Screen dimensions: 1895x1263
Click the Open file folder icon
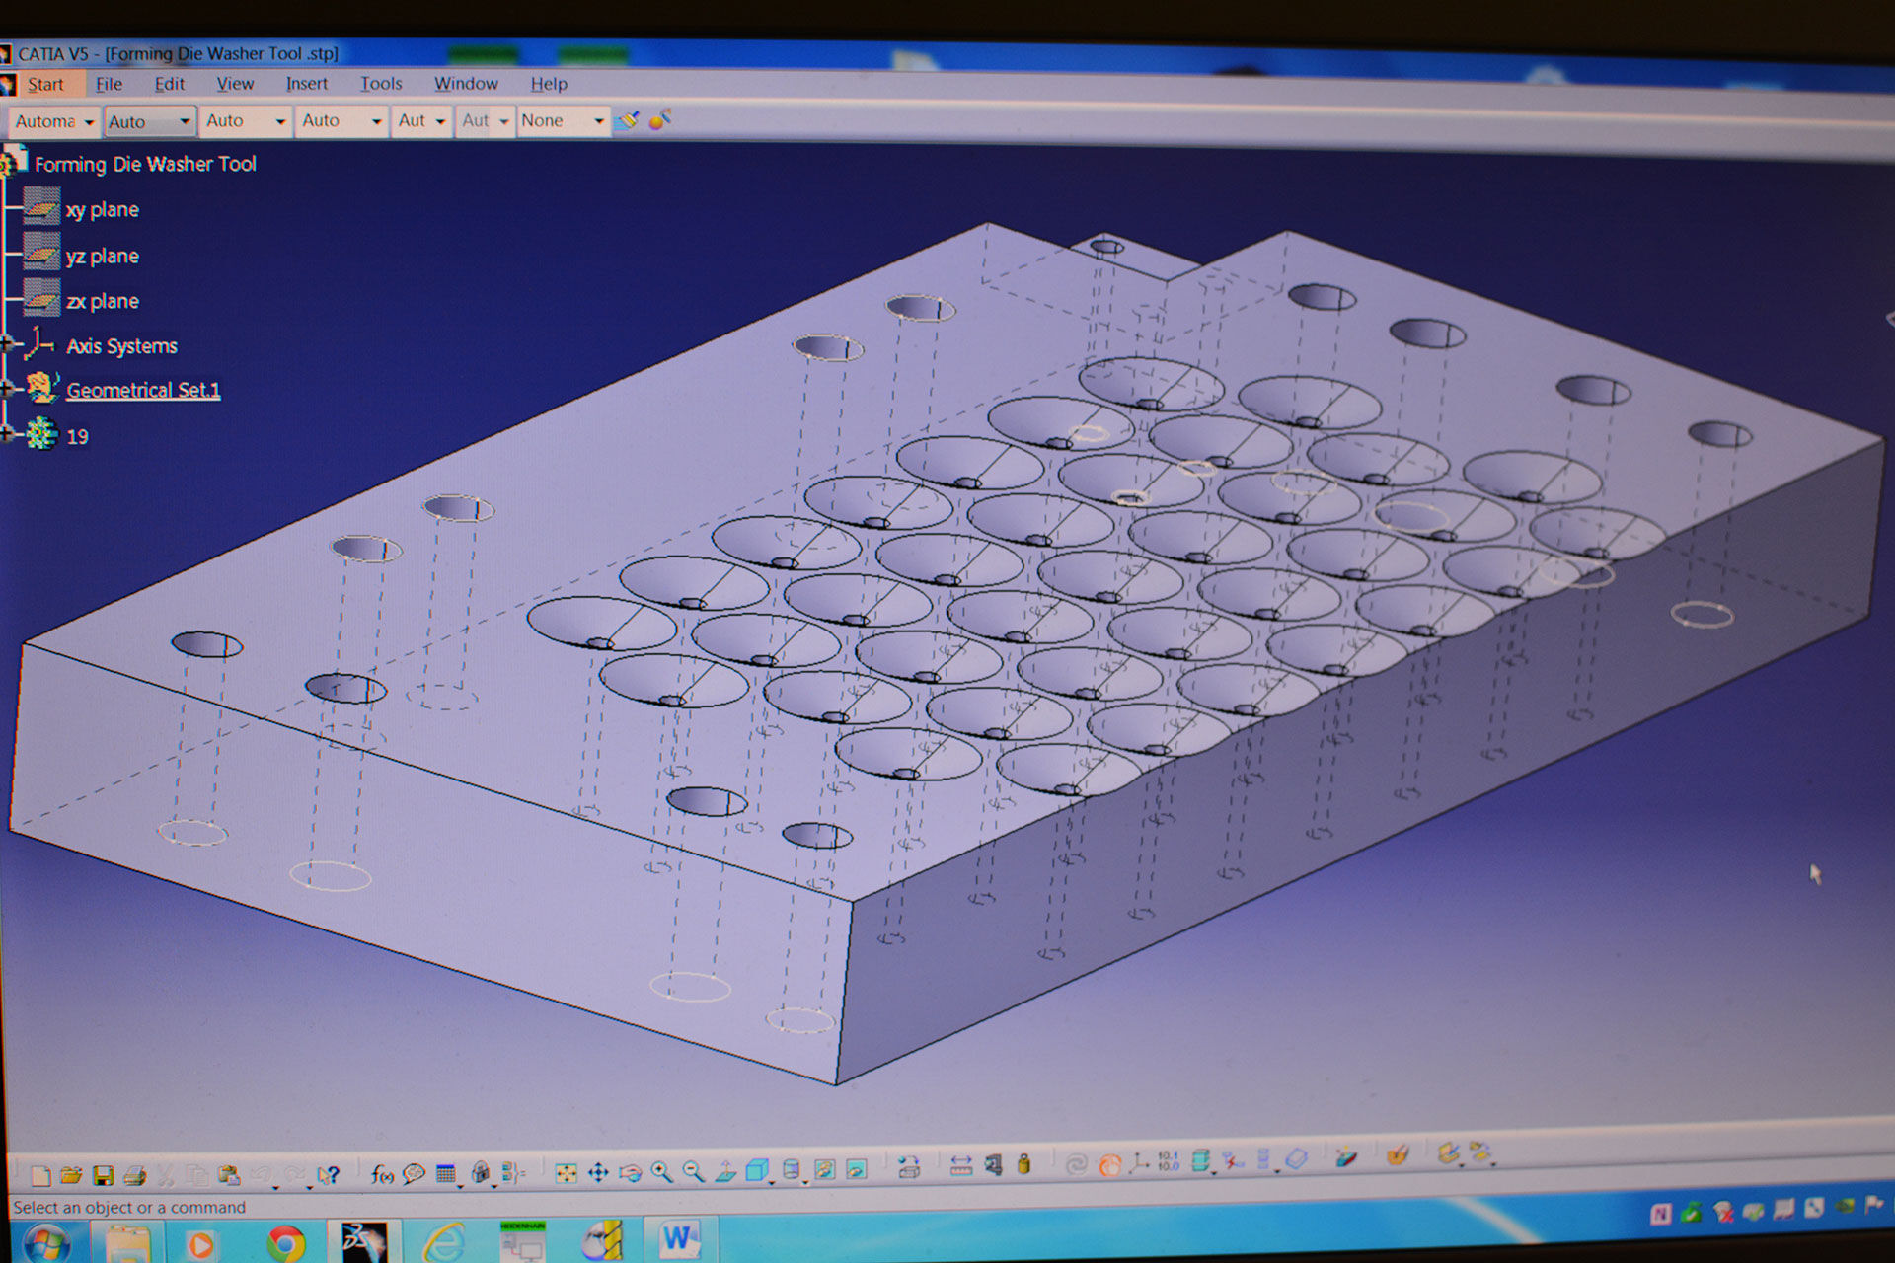[x=71, y=1175]
